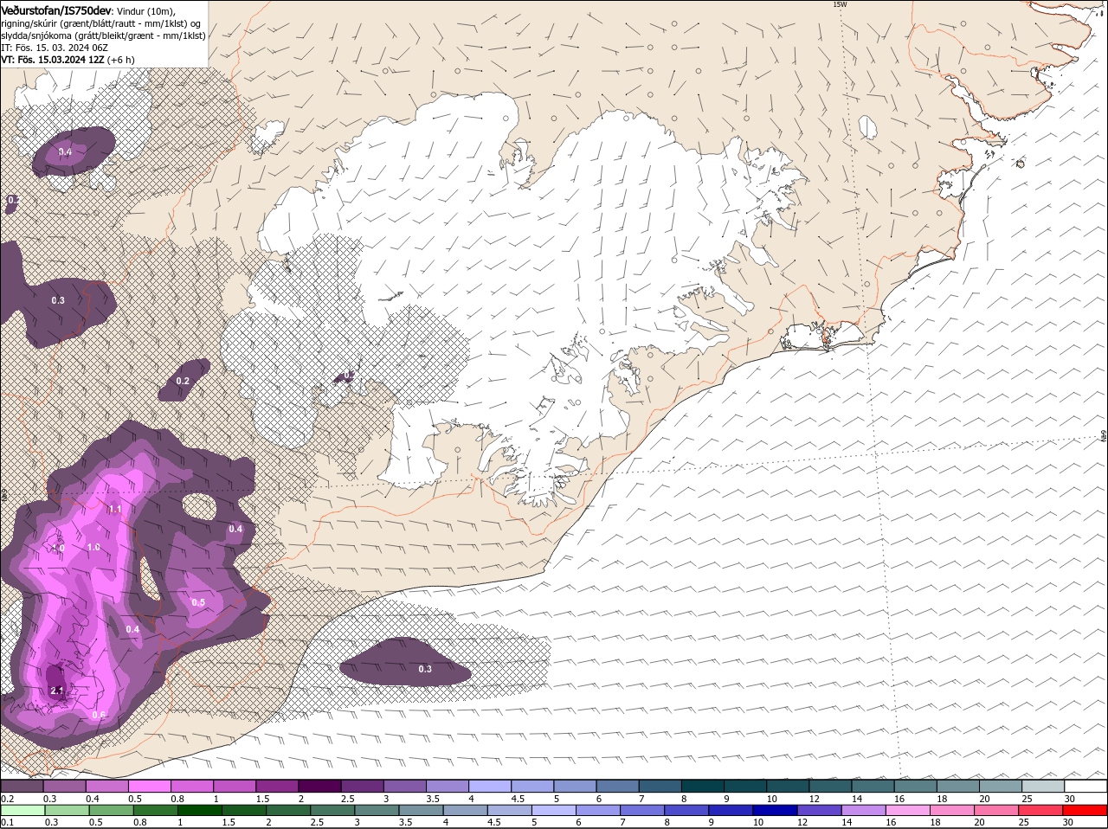Click the bright pink 0.5–0.8 swatch in the top legend
The width and height of the screenshot is (1108, 829).
tap(149, 786)
